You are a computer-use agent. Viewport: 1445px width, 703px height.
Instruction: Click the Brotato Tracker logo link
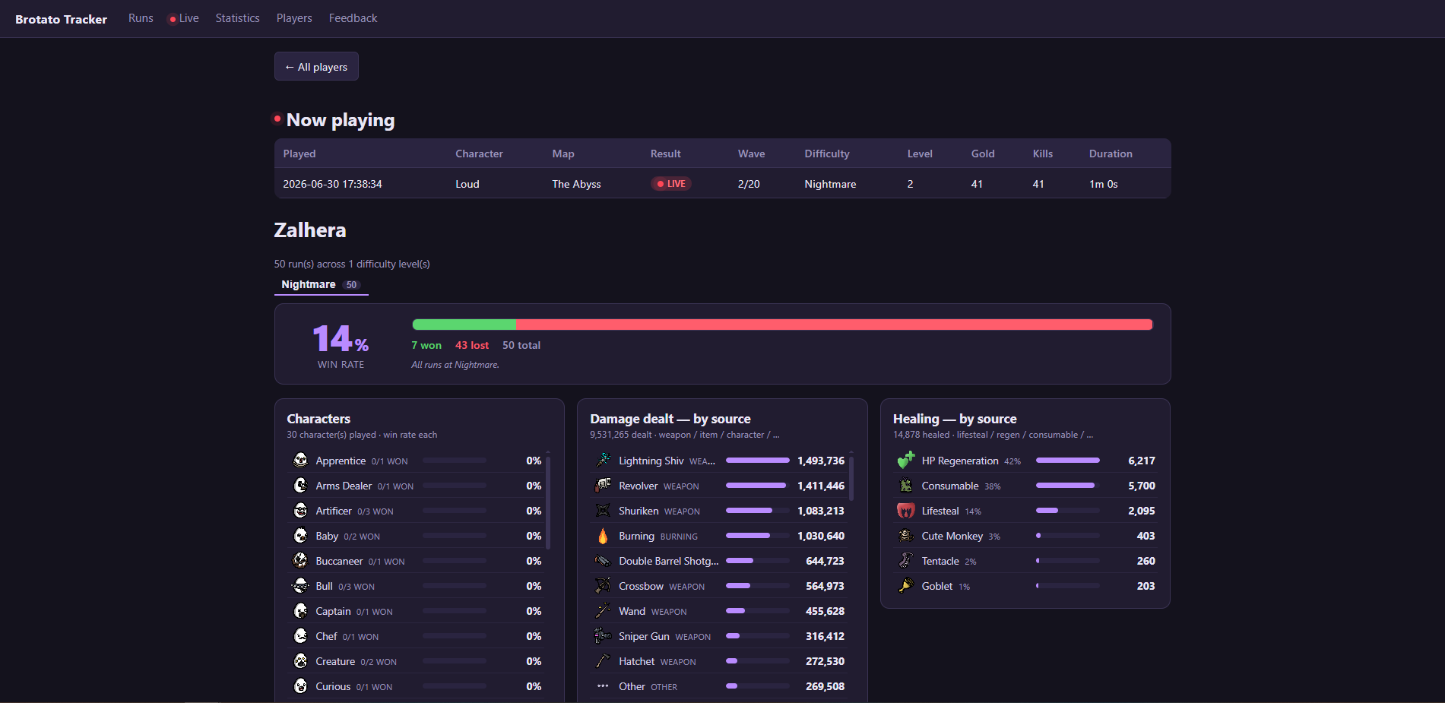pyautogui.click(x=61, y=19)
